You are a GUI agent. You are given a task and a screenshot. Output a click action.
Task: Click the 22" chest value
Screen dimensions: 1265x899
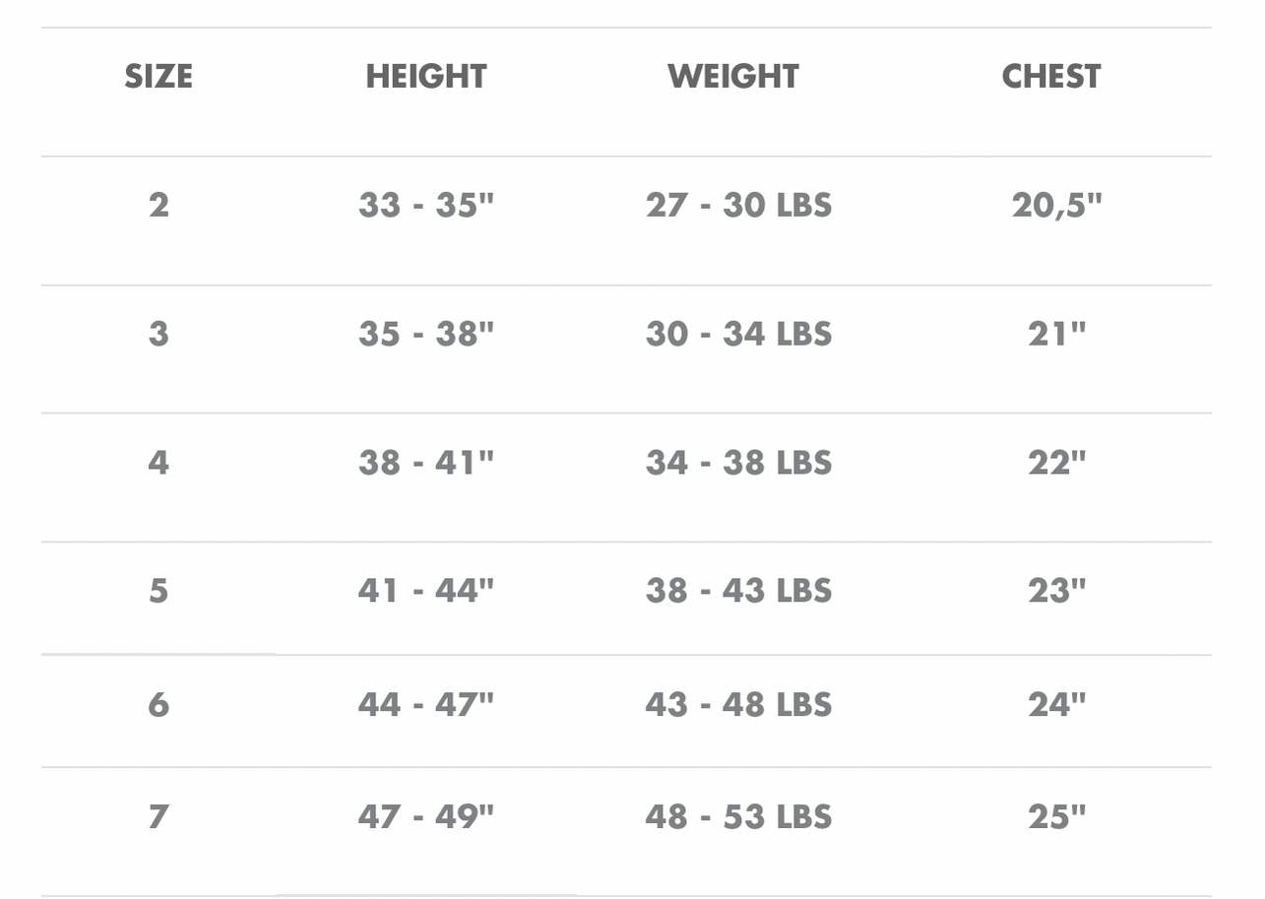1057,463
